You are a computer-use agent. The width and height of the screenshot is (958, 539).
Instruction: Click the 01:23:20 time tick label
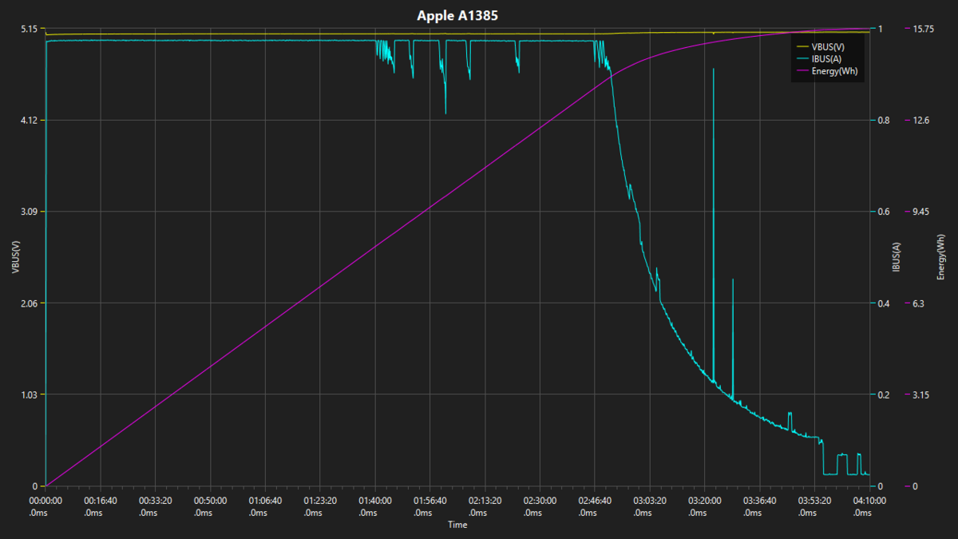click(320, 501)
